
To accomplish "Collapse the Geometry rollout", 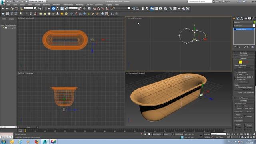I will 244,101.
